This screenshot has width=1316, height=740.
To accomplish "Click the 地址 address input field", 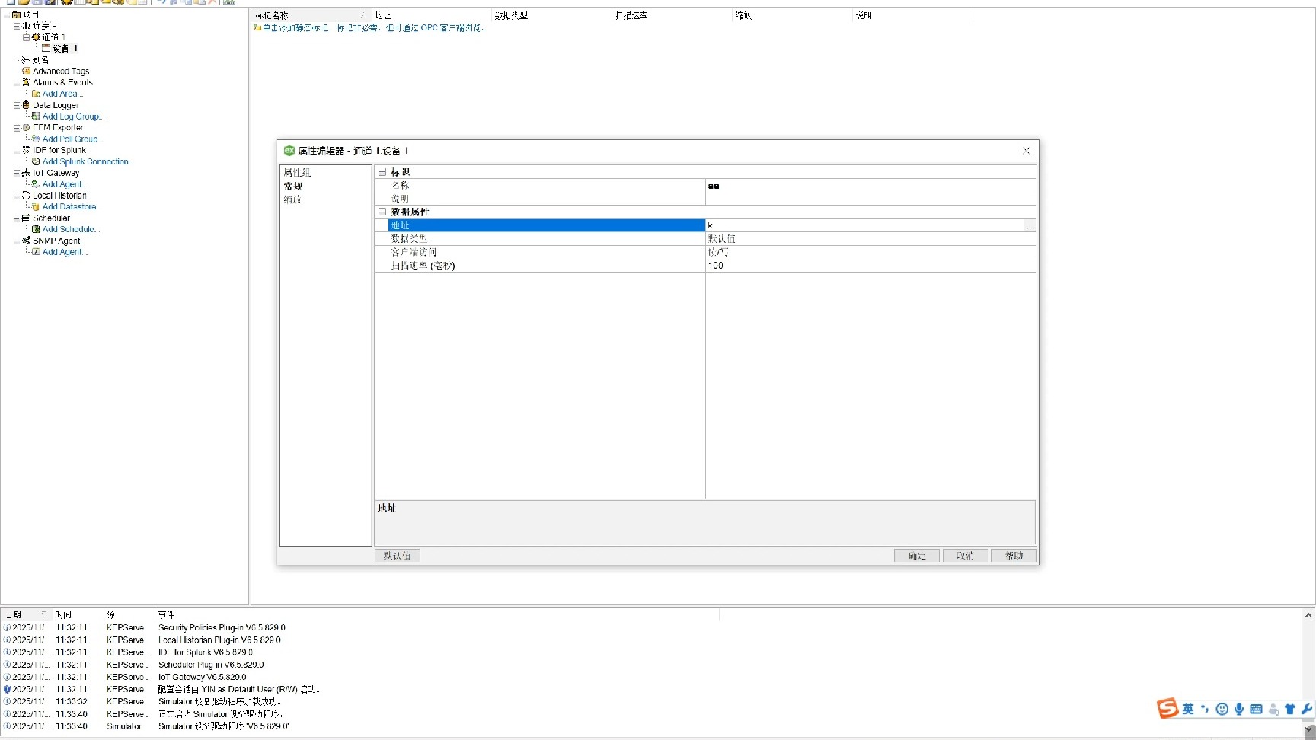I will (x=865, y=225).
